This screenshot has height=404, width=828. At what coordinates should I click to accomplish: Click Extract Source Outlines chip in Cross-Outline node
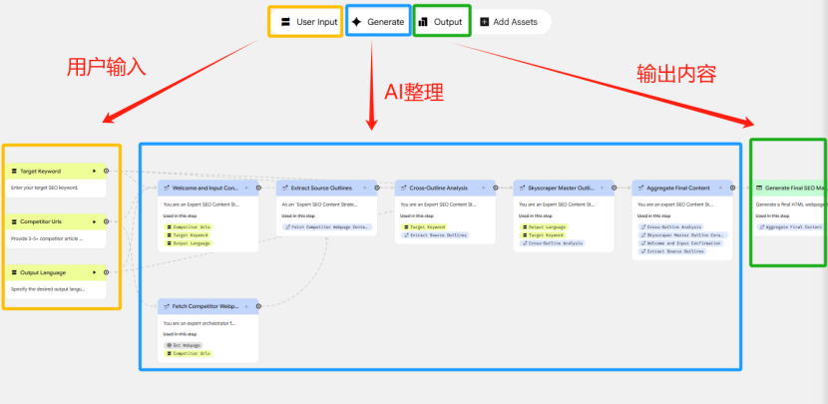435,235
